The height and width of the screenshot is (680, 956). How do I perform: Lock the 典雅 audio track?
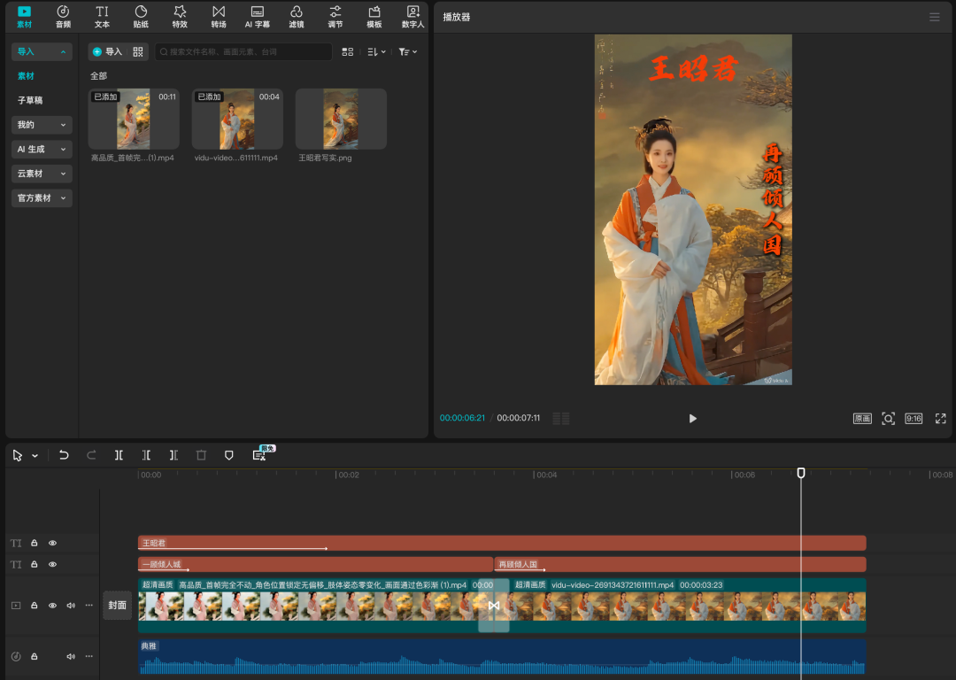point(35,656)
